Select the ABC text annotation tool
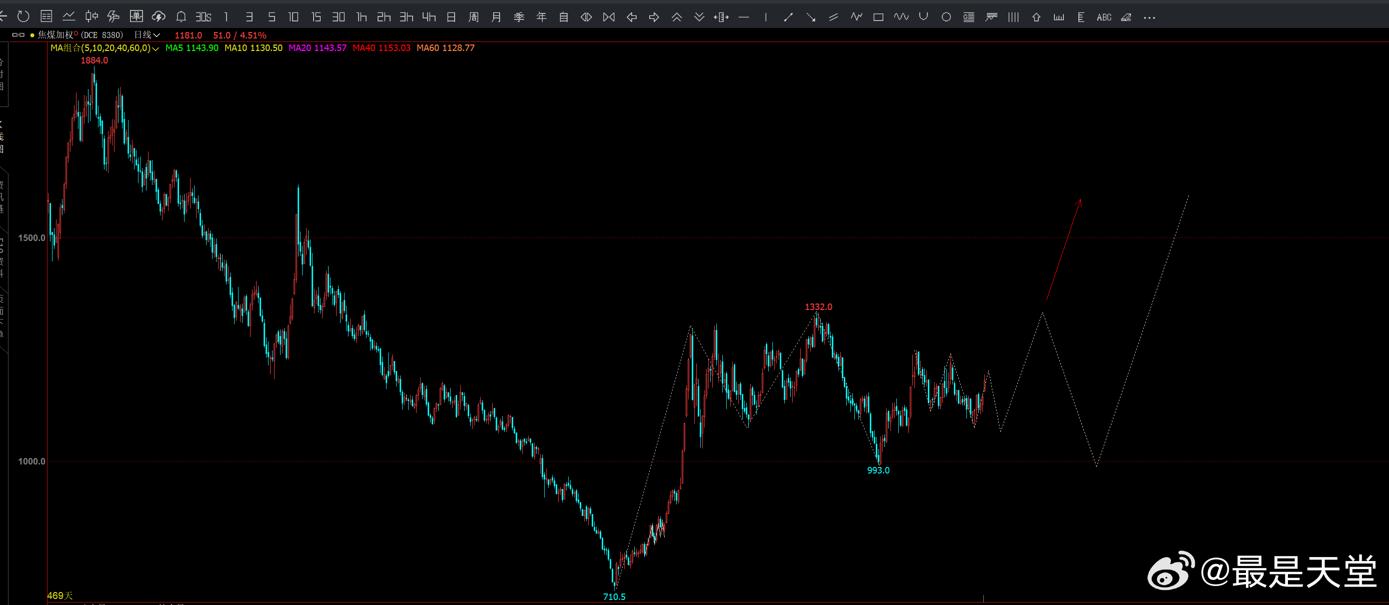1389x605 pixels. (x=1104, y=17)
